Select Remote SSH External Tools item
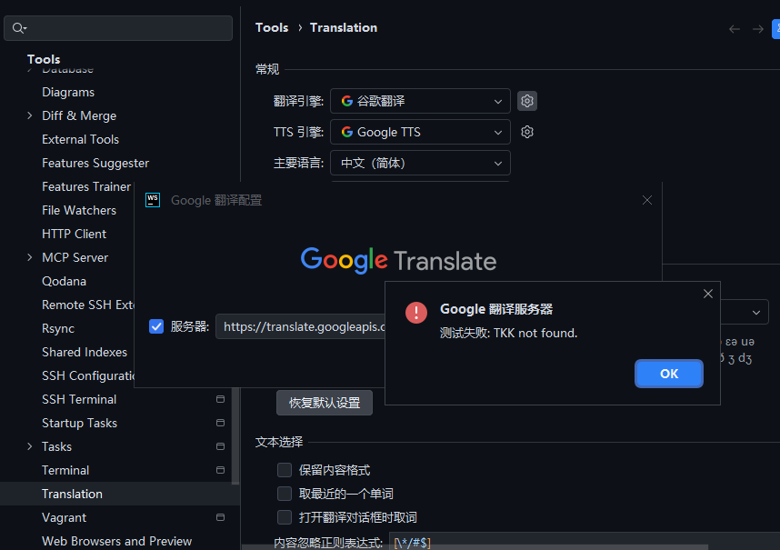Image resolution: width=780 pixels, height=550 pixels. click(88, 305)
